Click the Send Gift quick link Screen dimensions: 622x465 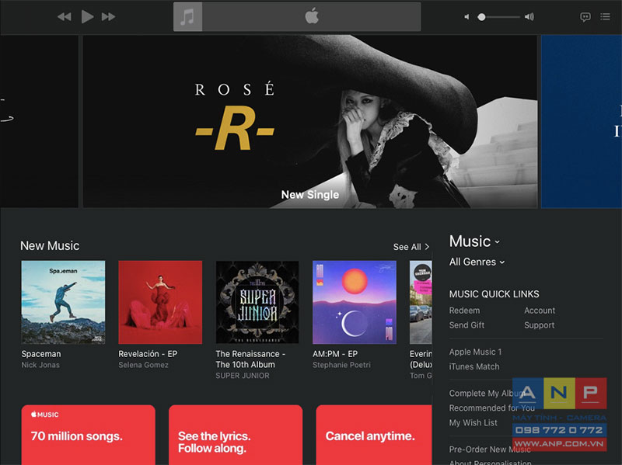467,325
